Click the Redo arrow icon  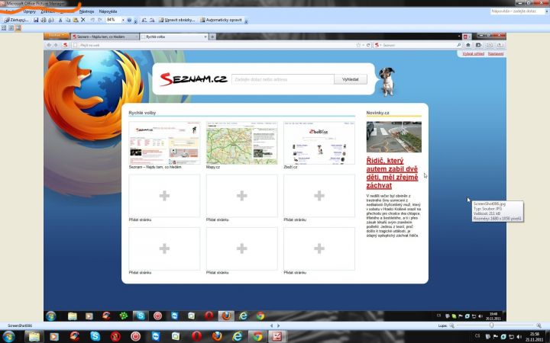click(x=100, y=20)
